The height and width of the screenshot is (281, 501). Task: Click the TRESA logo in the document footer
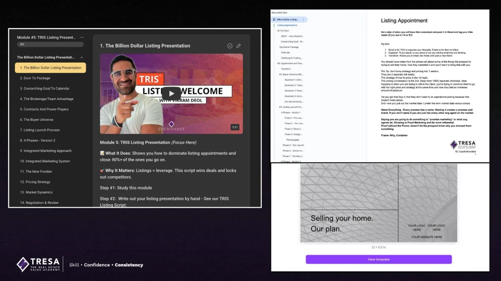(x=463, y=144)
